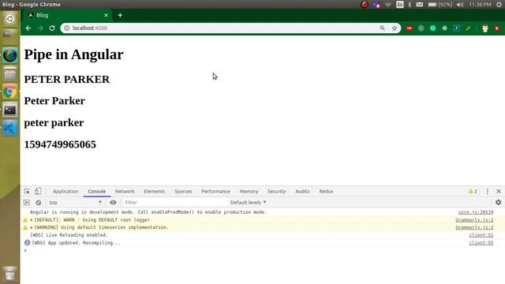Screen dimensions: 505x284
Task: Select the Blog browser tab
Action: (x=67, y=15)
